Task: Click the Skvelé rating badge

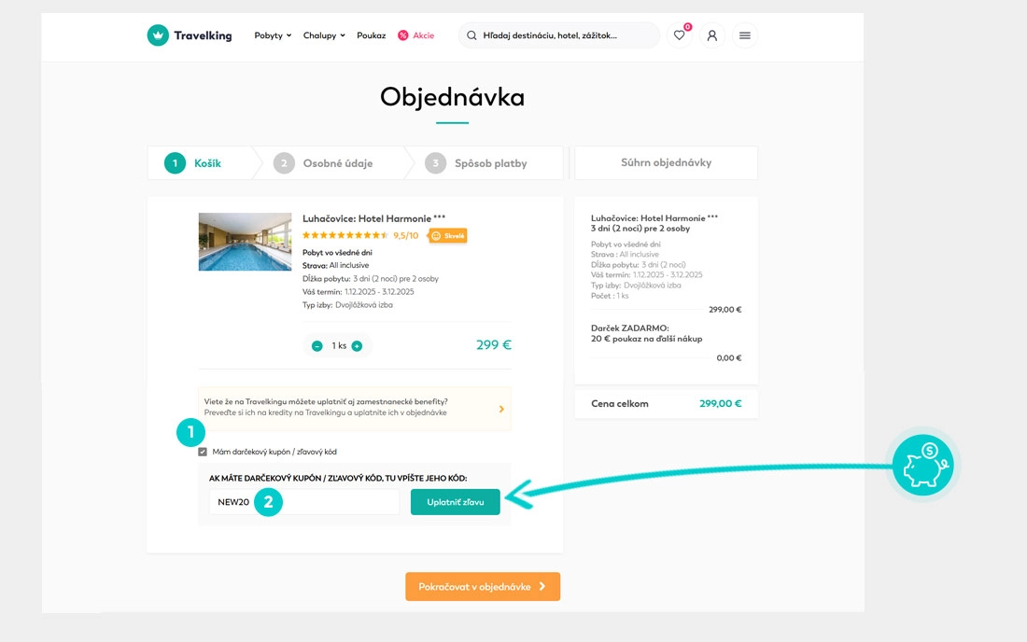Action: [x=448, y=235]
